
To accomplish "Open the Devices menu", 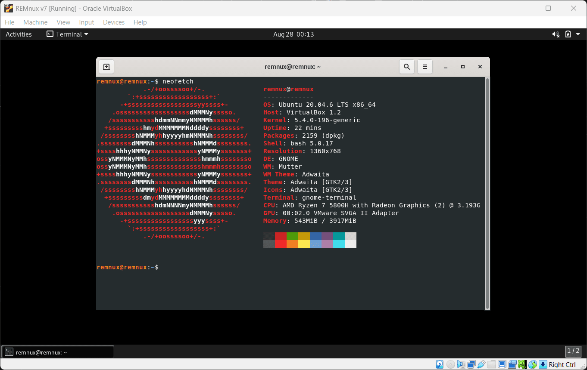I will tap(114, 22).
